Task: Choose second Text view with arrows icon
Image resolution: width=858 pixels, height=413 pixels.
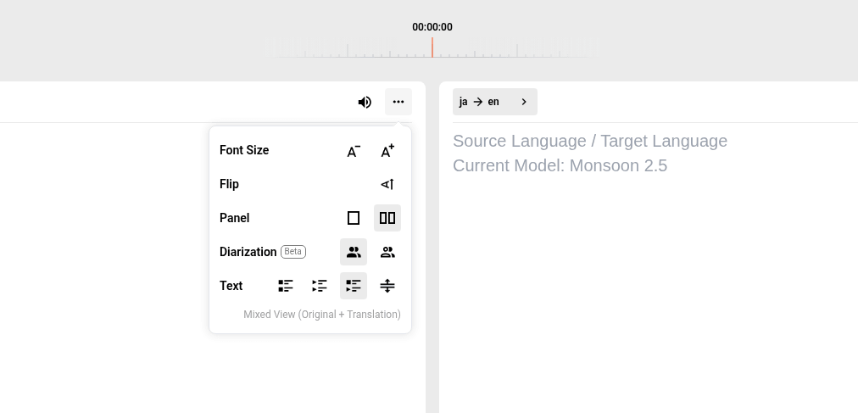Action: point(320,286)
